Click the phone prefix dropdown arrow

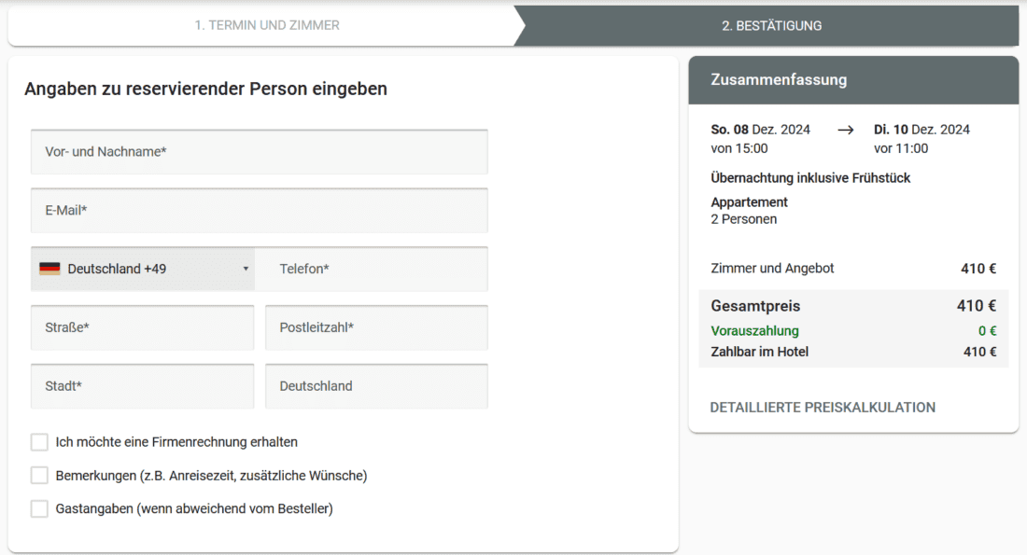point(246,269)
